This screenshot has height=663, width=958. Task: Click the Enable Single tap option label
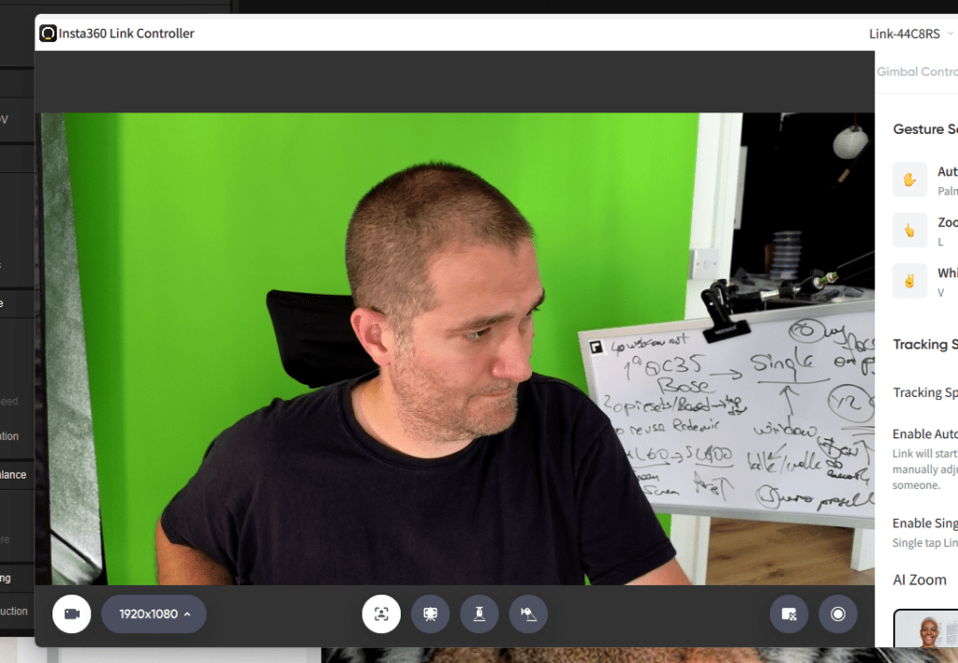tap(925, 523)
